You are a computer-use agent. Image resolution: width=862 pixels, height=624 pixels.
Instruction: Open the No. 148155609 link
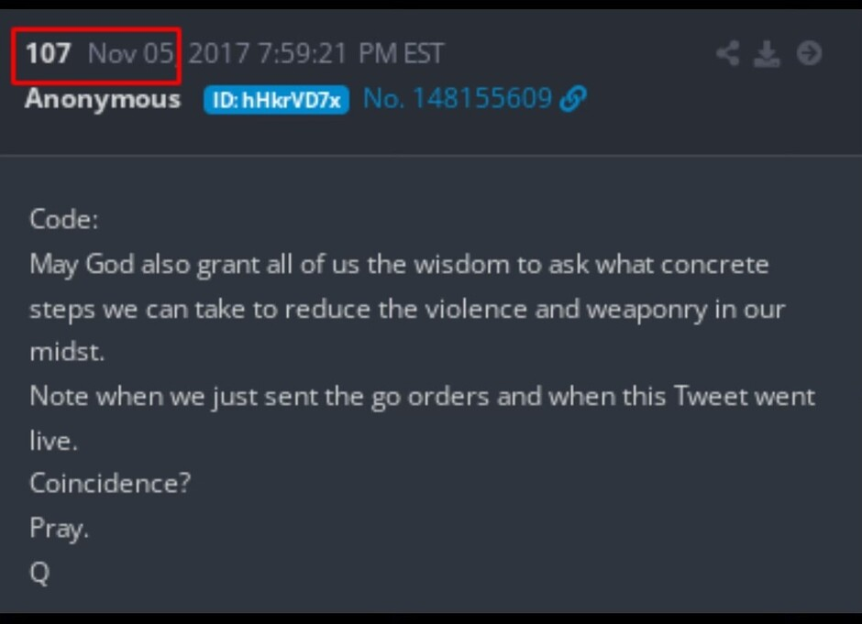[x=458, y=99]
